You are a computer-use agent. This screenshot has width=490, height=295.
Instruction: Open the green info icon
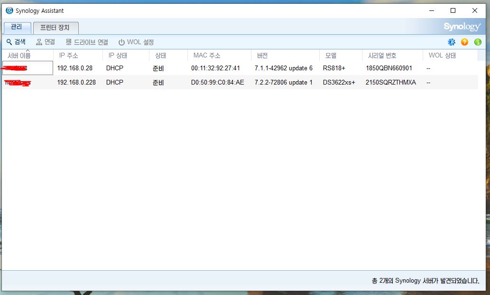tap(478, 42)
